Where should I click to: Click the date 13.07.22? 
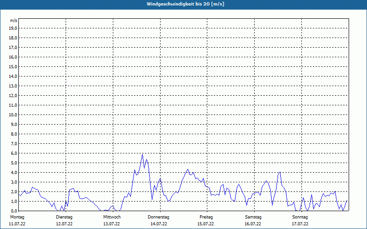click(x=111, y=224)
